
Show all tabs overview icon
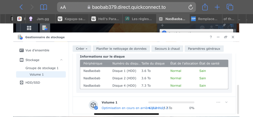point(230,7)
